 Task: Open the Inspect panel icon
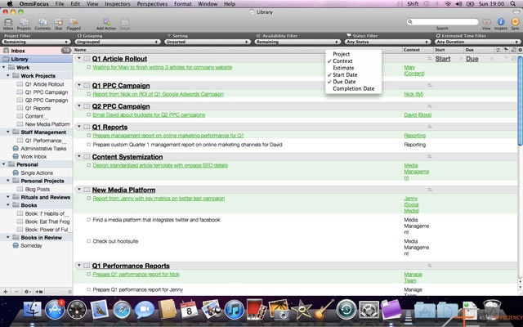(501, 22)
